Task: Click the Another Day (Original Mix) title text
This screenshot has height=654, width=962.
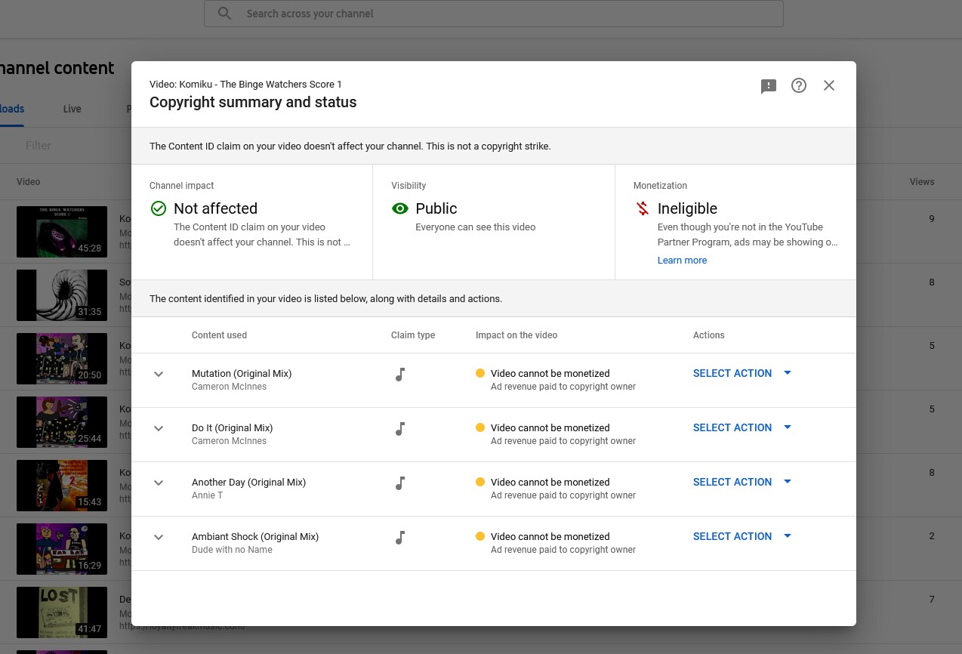Action: (249, 482)
